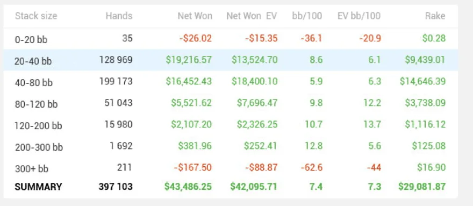Click the EV bb/100 column header

coord(359,16)
